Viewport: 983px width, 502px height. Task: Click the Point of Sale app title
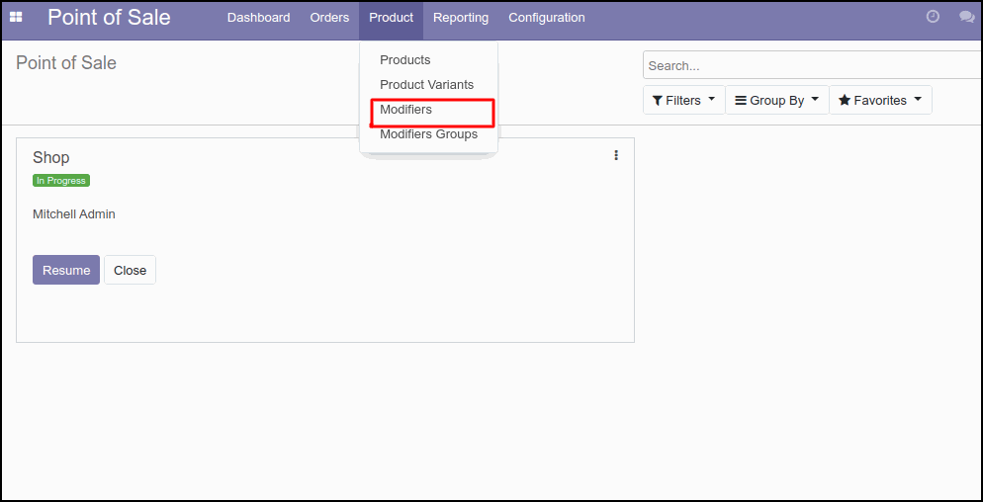pos(109,17)
